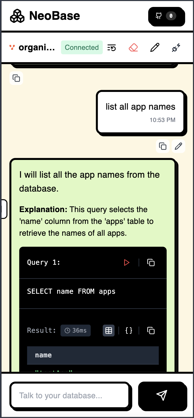Copy the Query 1 SQL text
Screen dimensions: 194x418
[151, 262]
